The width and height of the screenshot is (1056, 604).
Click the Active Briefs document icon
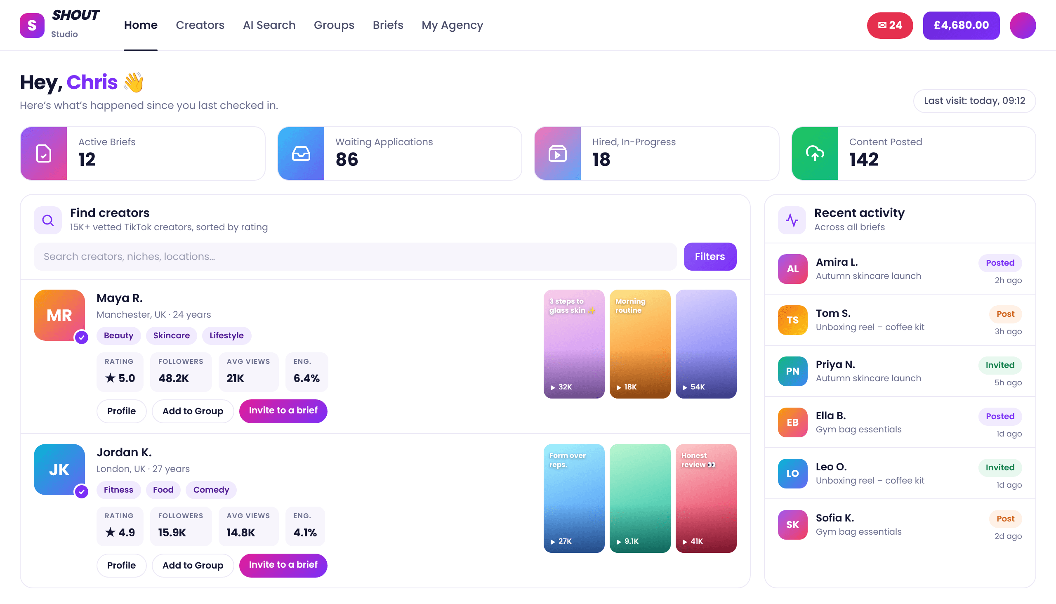click(44, 153)
